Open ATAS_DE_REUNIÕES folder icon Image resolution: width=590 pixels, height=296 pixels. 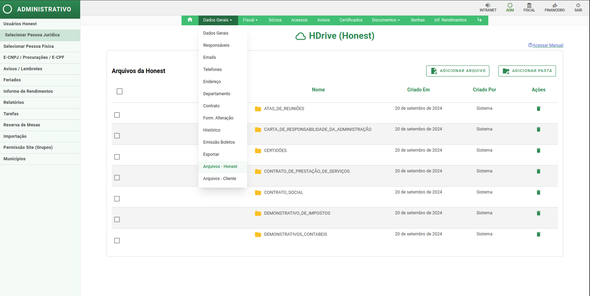(258, 109)
